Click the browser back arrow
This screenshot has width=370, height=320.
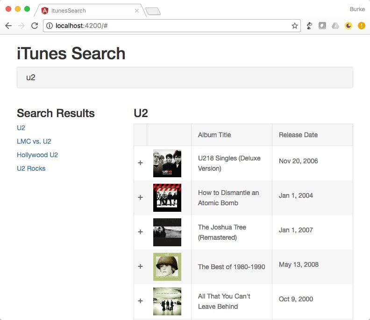[x=8, y=26]
